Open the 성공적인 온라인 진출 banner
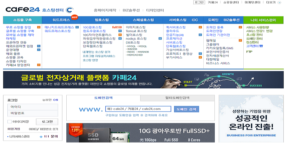Viewport: 286px width, 143px height. [251, 119]
